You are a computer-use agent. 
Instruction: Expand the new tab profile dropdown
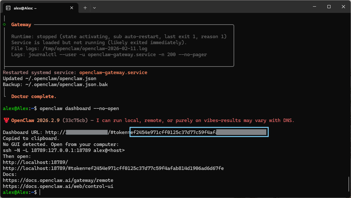click(x=94, y=8)
